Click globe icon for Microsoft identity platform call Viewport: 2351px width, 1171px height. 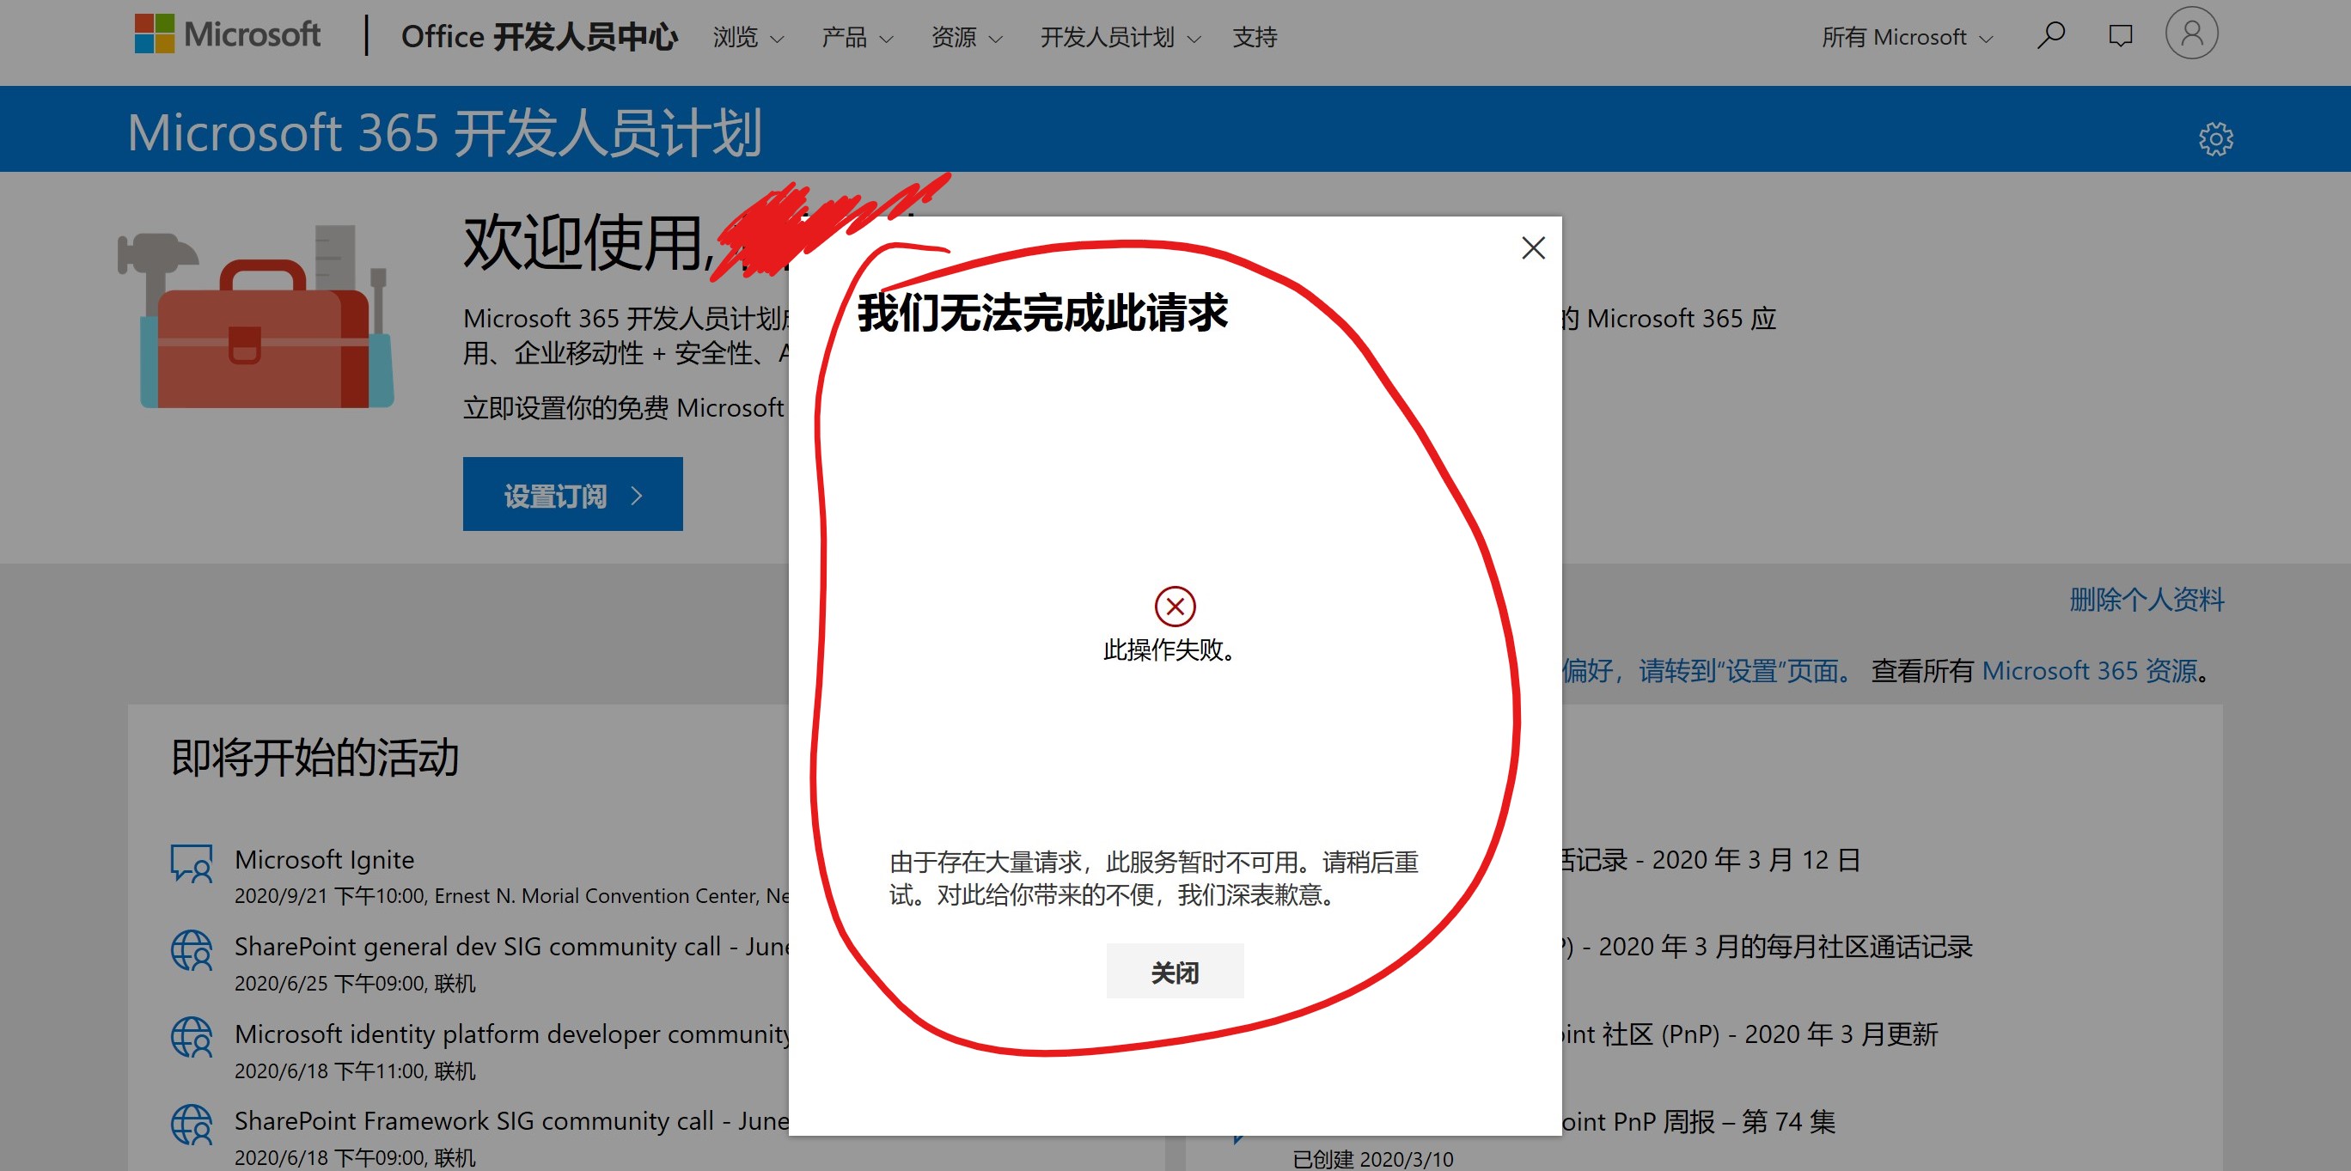[x=192, y=1038]
